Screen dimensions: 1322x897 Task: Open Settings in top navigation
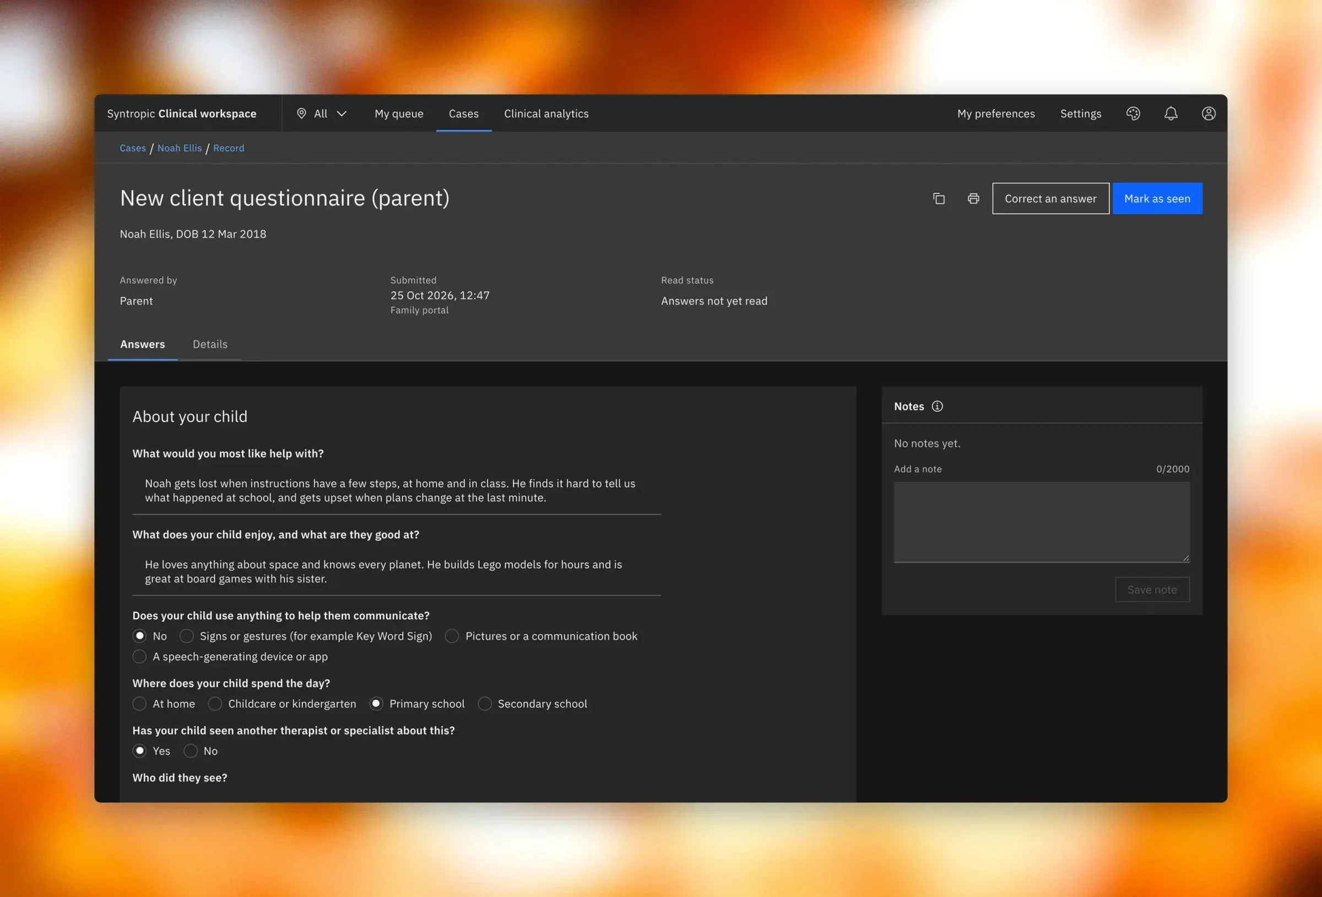tap(1080, 114)
